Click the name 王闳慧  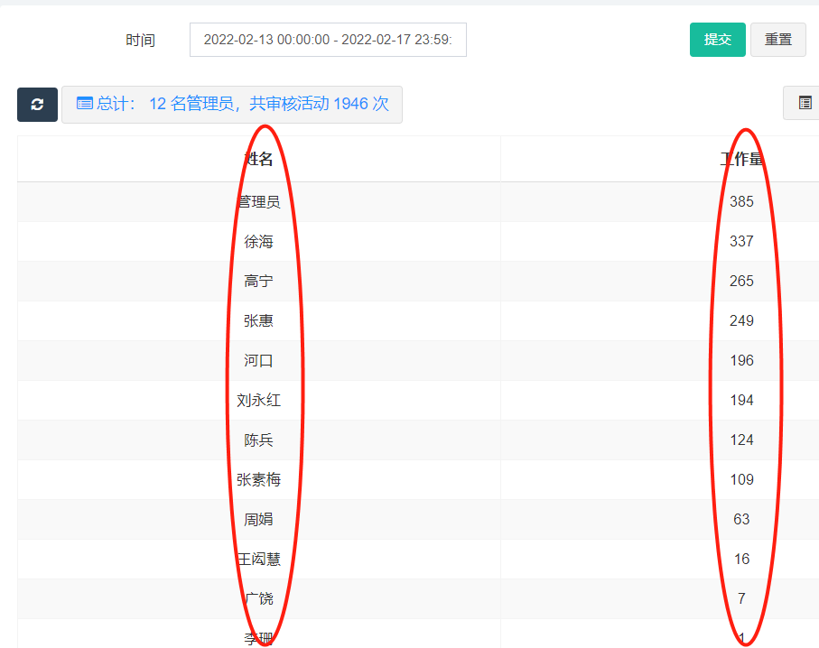pos(258,559)
